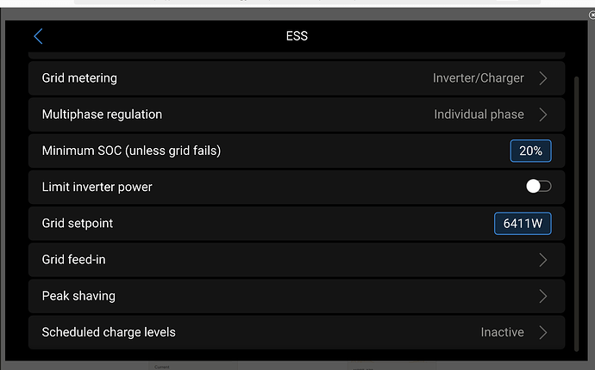Viewport: 595px width, 370px height.
Task: Go back using the blue arrow
Action: [38, 36]
